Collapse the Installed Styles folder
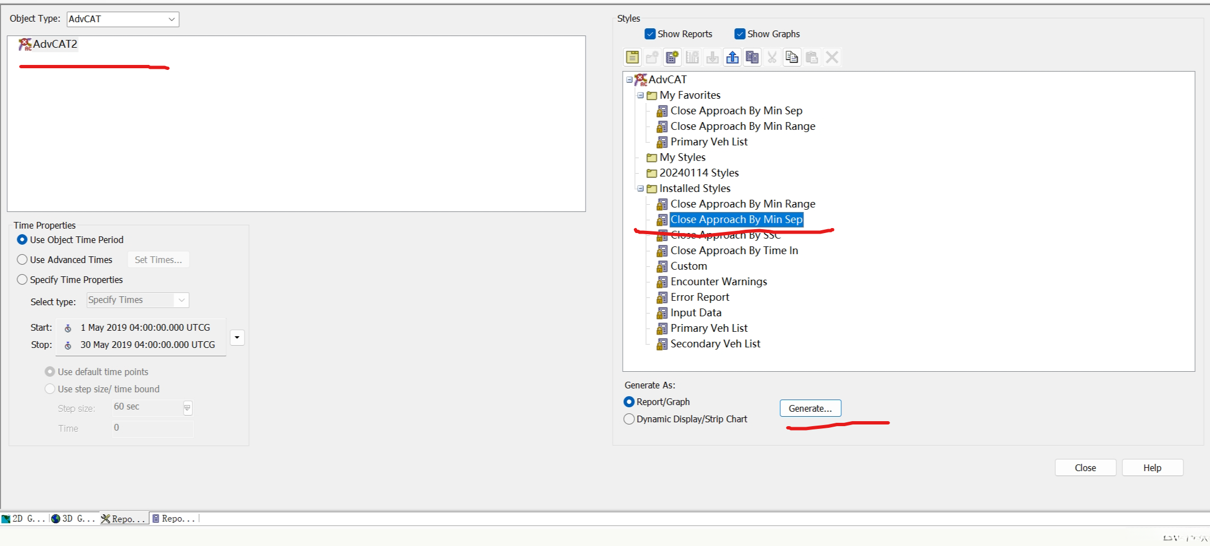Viewport: 1210px width, 546px height. [640, 189]
